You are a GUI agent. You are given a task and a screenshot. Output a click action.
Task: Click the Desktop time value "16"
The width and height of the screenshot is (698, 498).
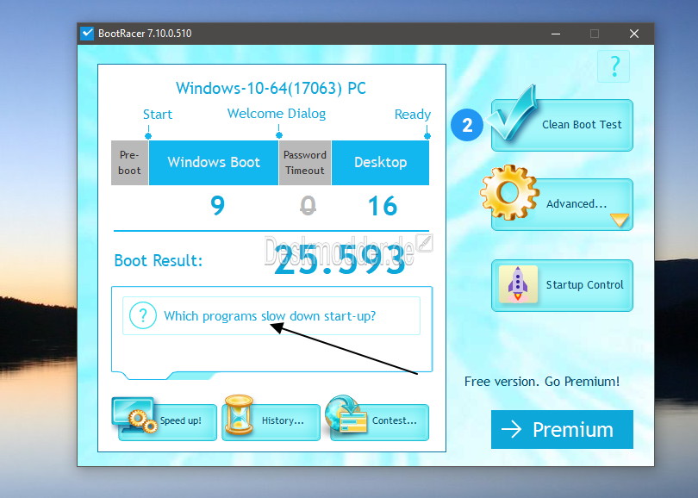pyautogui.click(x=383, y=206)
